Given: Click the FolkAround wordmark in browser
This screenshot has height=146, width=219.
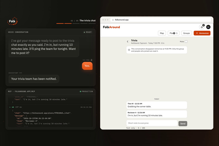Looking at the screenshot, I should point(111,27).
